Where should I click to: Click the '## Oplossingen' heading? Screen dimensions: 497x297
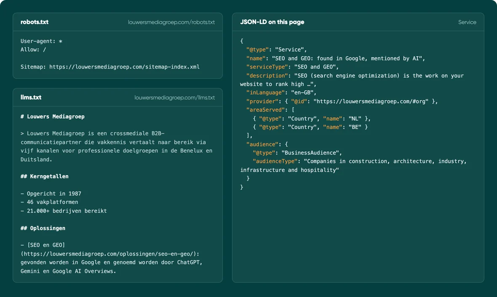43,228
